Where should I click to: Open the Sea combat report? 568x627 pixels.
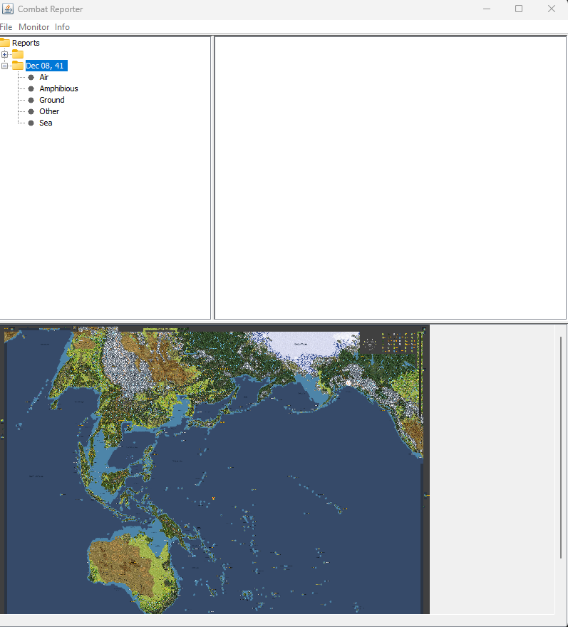pyautogui.click(x=46, y=123)
